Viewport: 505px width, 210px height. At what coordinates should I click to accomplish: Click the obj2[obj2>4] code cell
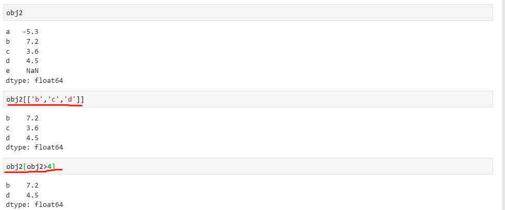(x=248, y=166)
